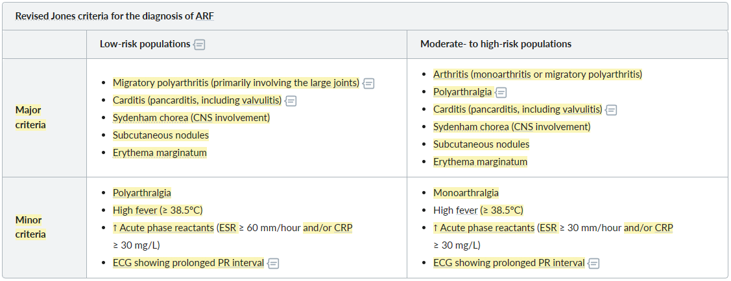Open note icon beside Low-risk populations header

click(x=200, y=45)
